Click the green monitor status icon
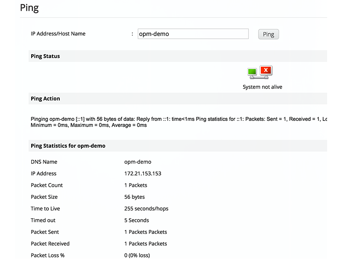Screen dimensions: 341x265 click(x=252, y=72)
